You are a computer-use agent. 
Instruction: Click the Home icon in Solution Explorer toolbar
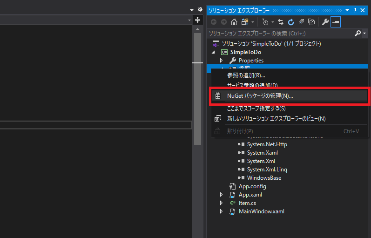click(234, 22)
